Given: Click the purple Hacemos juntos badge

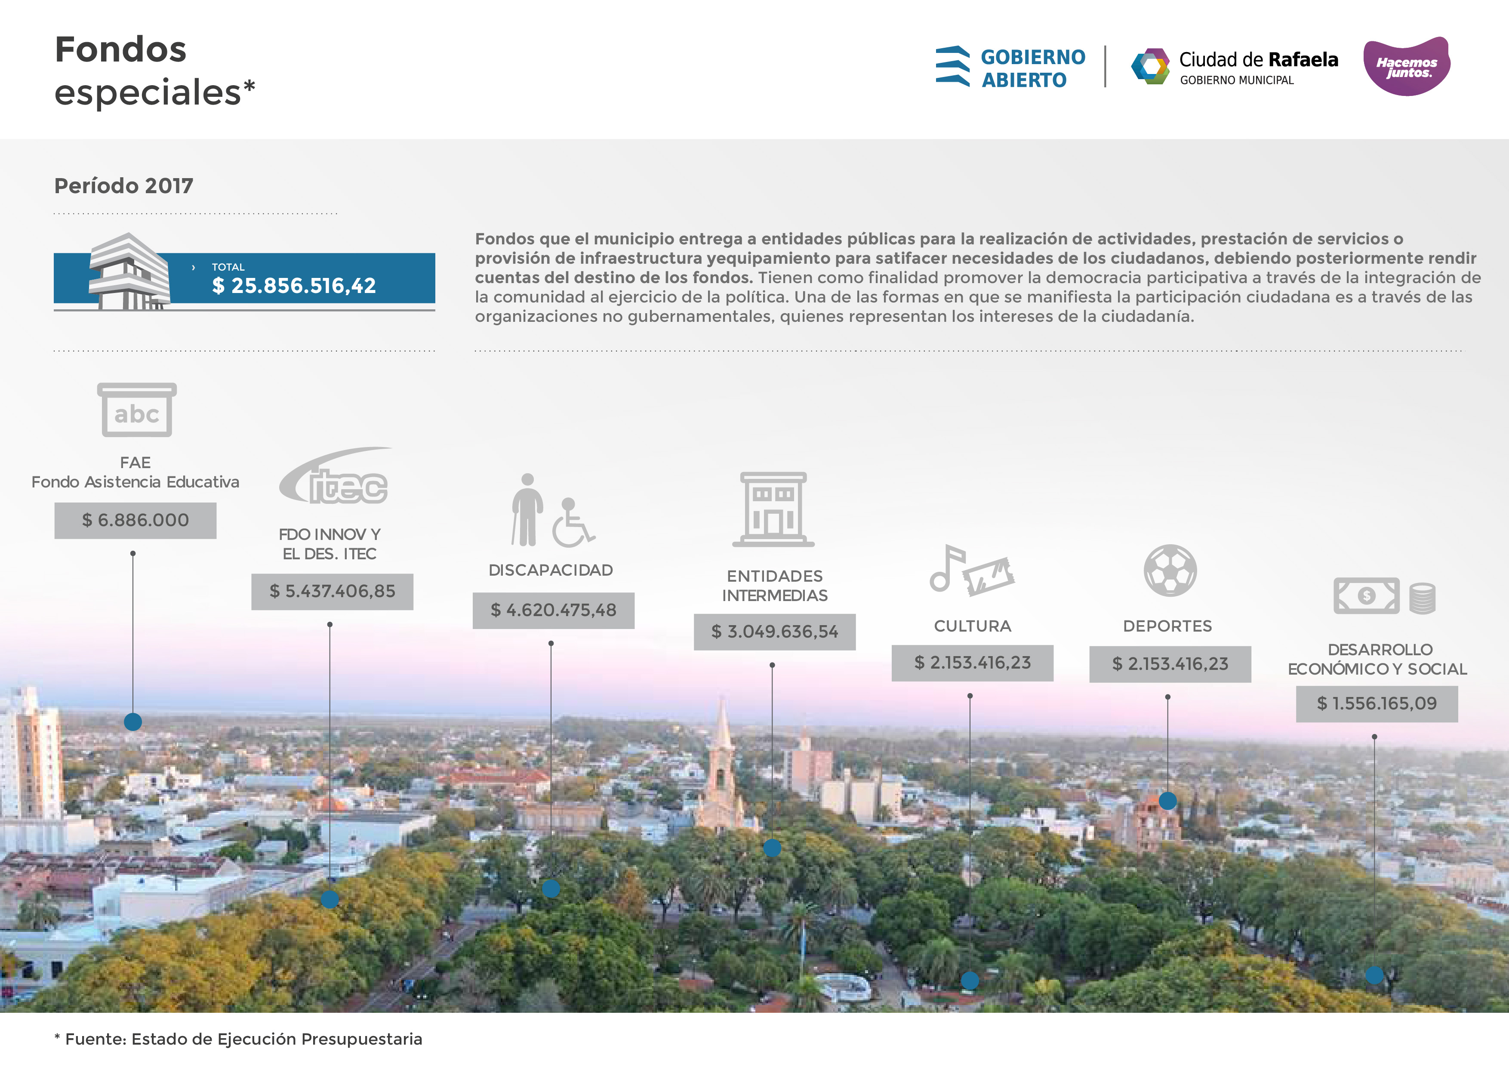Looking at the screenshot, I should coord(1407,66).
